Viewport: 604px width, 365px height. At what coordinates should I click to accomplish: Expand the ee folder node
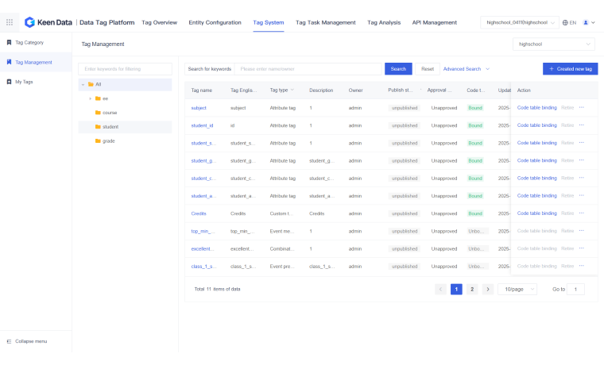(91, 98)
